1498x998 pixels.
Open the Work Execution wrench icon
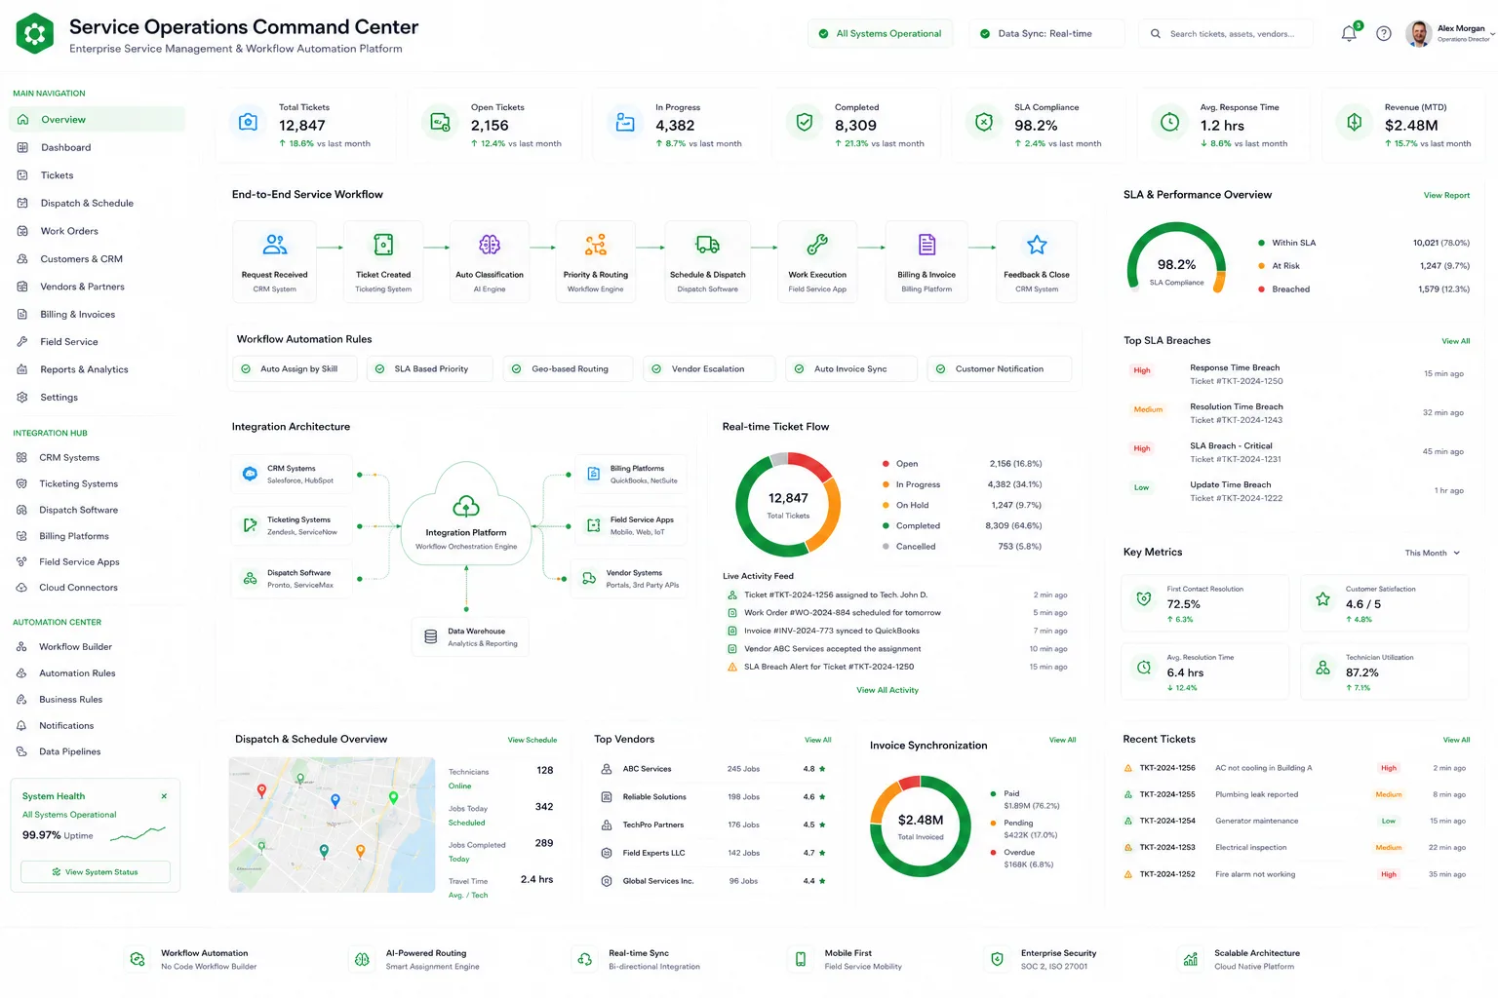[817, 244]
